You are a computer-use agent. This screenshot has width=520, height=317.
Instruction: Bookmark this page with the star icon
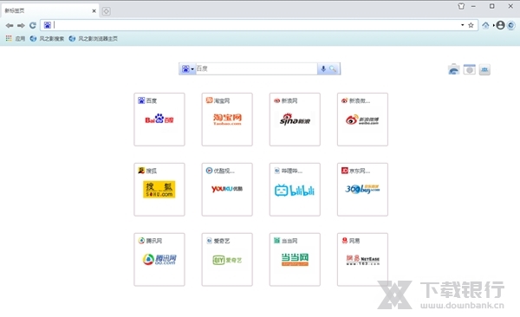tap(471, 25)
